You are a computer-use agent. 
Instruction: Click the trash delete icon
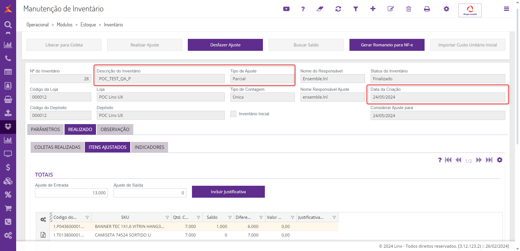[x=408, y=9]
